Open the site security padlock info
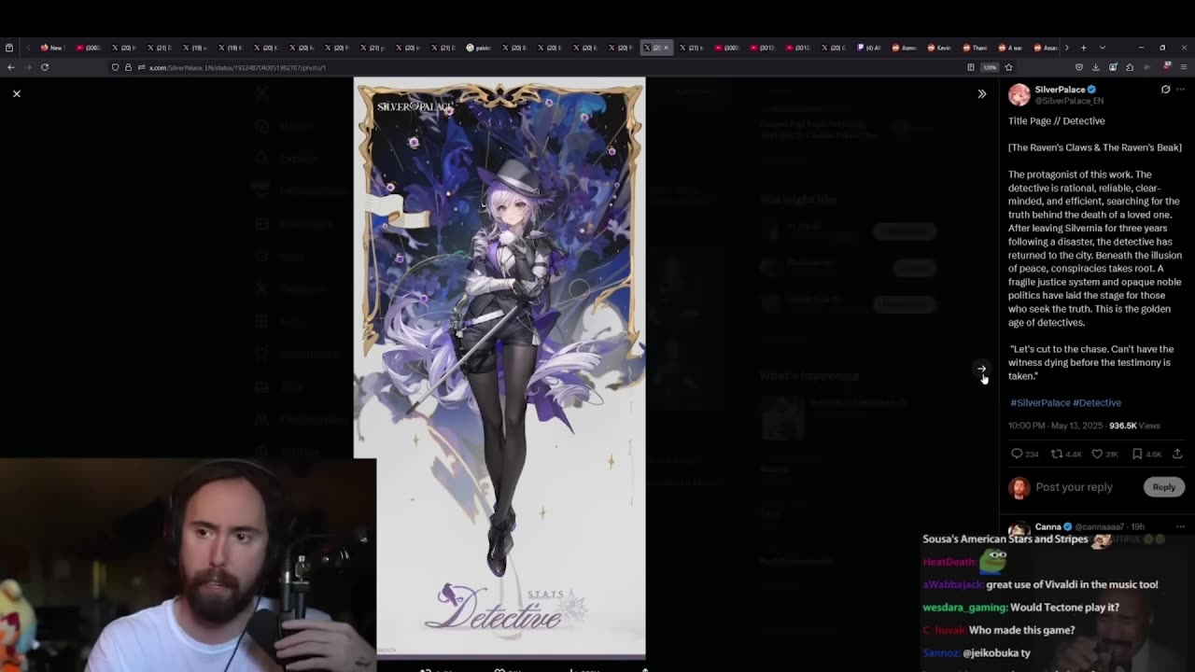 pyautogui.click(x=128, y=67)
